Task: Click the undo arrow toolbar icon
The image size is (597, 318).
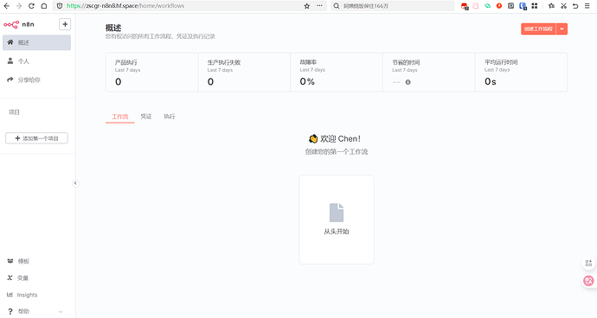Action: coord(575,6)
